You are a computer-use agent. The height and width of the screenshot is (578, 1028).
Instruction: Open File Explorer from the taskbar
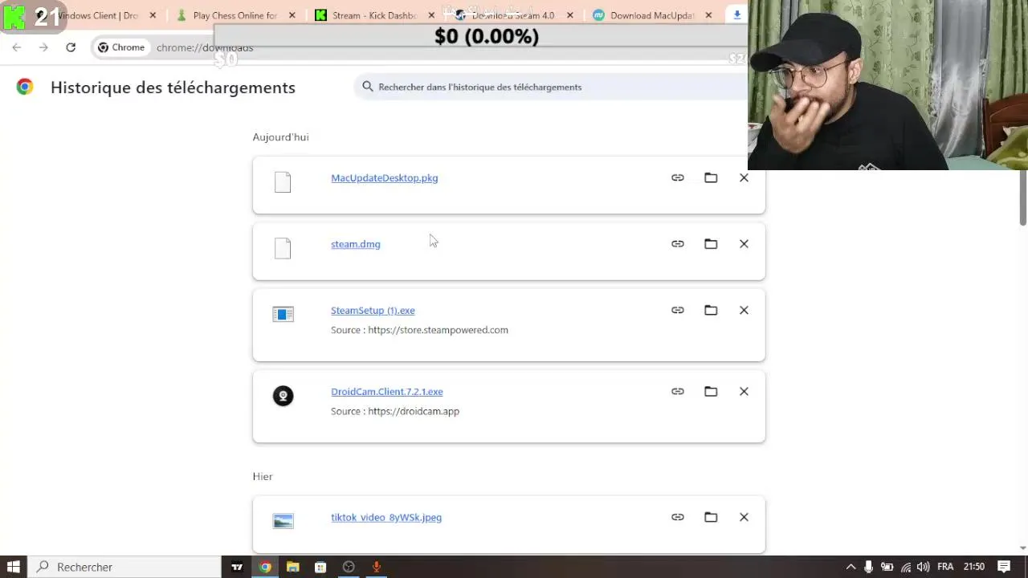pos(293,567)
